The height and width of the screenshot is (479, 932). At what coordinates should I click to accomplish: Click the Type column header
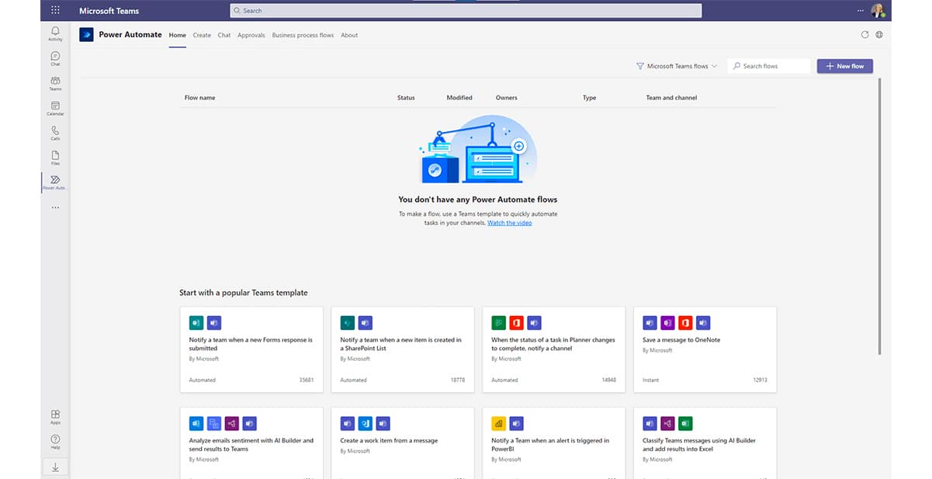(590, 98)
